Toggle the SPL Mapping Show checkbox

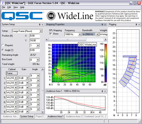click(x=51, y=34)
